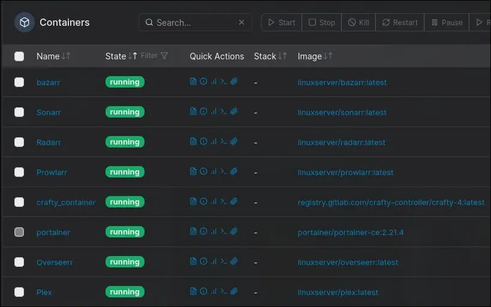Viewport: 491px width, 307px height.
Task: Attach to the Prowlarr container
Action: pos(234,171)
